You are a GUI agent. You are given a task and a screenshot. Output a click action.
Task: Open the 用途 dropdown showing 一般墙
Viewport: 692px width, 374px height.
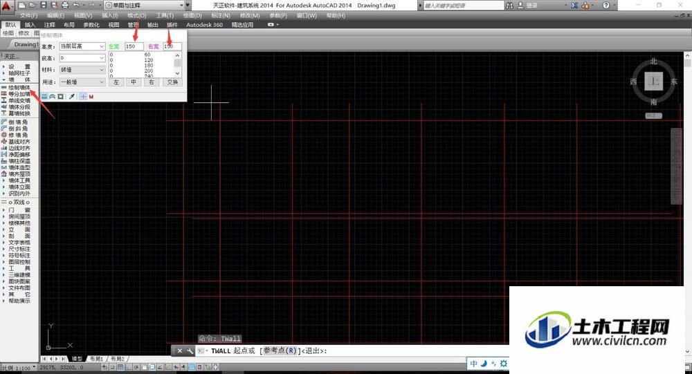point(82,82)
